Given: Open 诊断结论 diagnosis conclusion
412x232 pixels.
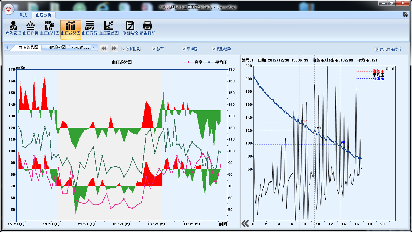Looking at the screenshot, I should click(x=130, y=28).
